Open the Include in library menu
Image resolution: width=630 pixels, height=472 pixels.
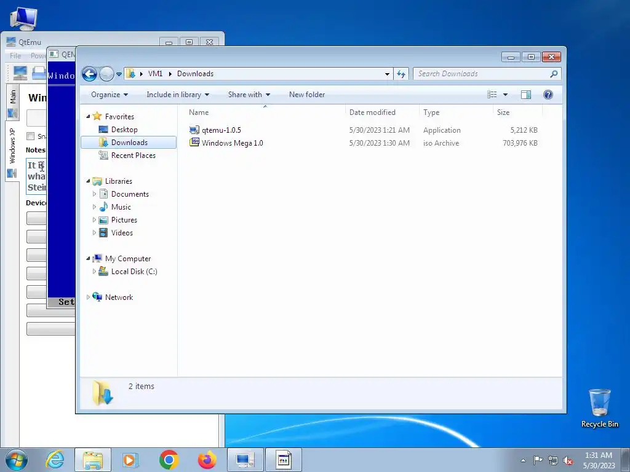click(178, 95)
